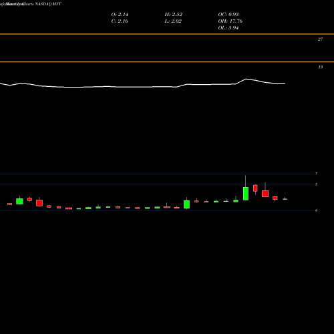
Task: Click the last candlestick on the right
Action: pyautogui.click(x=285, y=199)
